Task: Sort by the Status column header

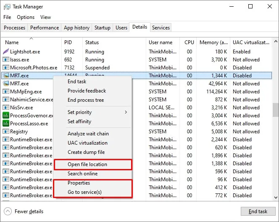Action: pos(114,42)
